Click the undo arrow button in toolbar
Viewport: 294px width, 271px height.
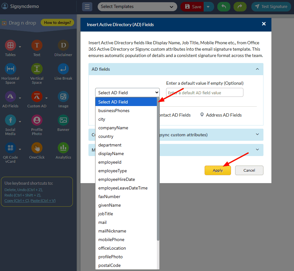pyautogui.click(x=224, y=7)
